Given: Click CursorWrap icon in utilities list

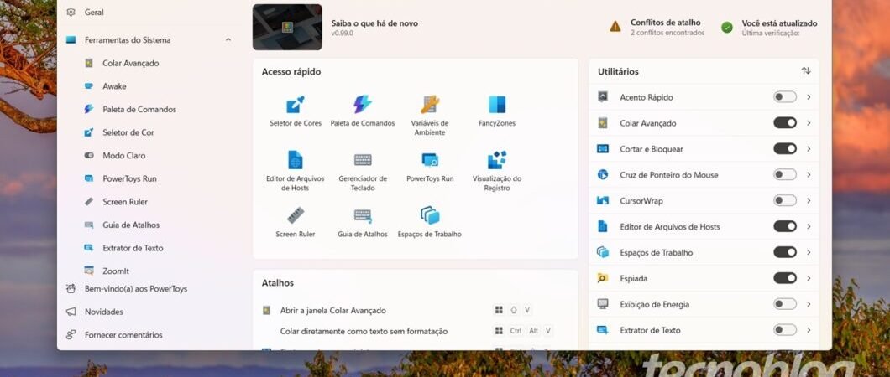Looking at the screenshot, I should coord(603,200).
